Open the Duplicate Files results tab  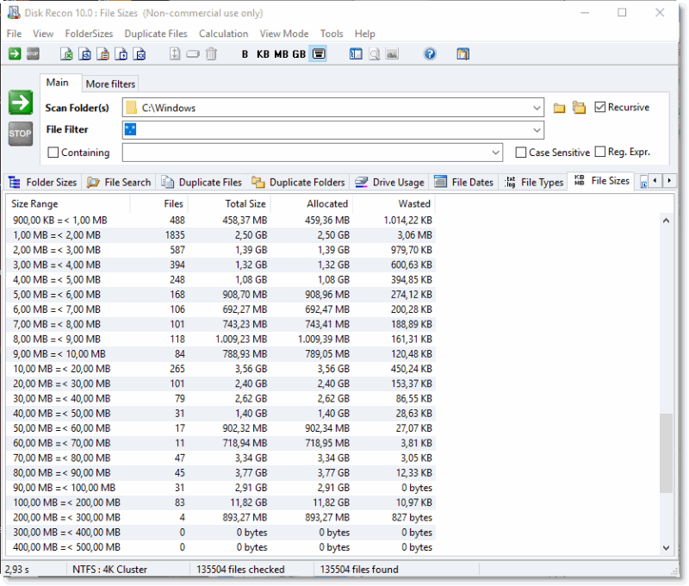coord(202,182)
